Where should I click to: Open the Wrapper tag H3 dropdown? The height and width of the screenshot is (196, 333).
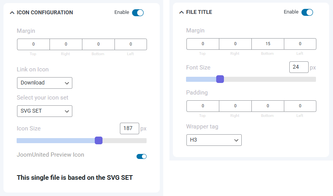tap(214, 140)
